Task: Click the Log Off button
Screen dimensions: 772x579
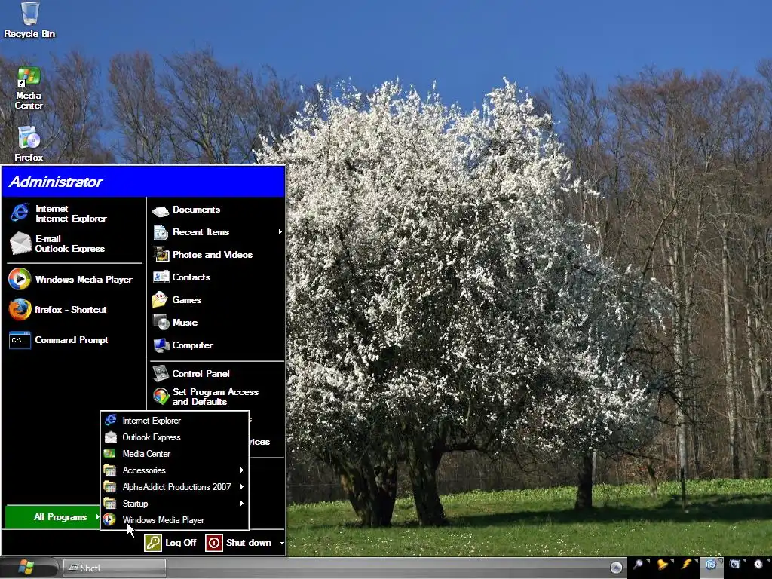Action: point(171,543)
